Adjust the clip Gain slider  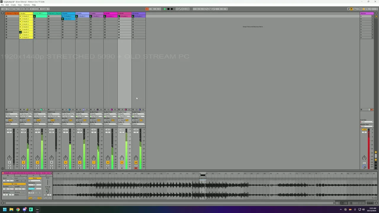[x=48, y=182]
